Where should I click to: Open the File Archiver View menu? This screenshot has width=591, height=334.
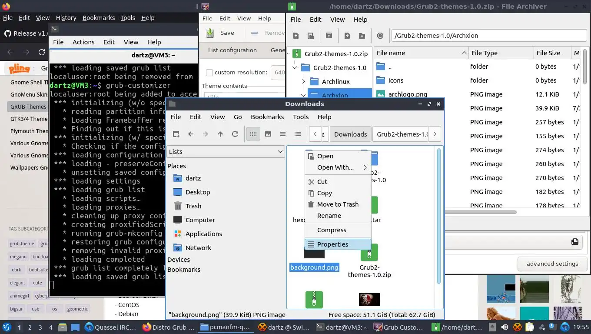337,19
